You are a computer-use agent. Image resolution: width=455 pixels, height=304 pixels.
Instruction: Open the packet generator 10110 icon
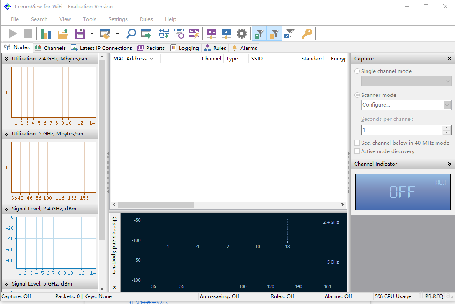point(194,34)
